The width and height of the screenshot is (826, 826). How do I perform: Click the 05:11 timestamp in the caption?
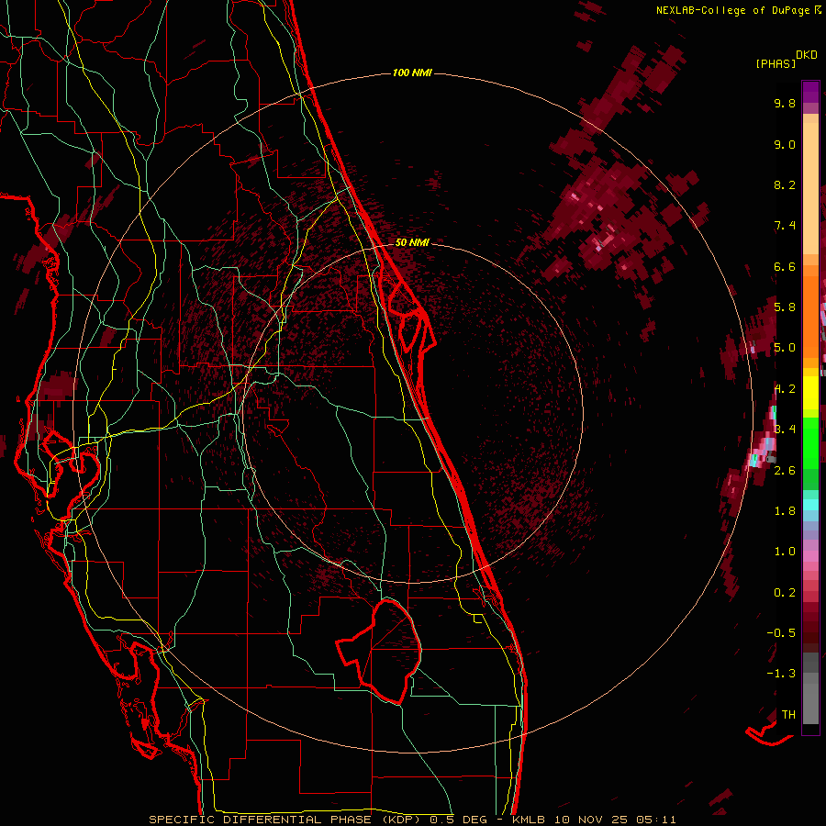656,820
